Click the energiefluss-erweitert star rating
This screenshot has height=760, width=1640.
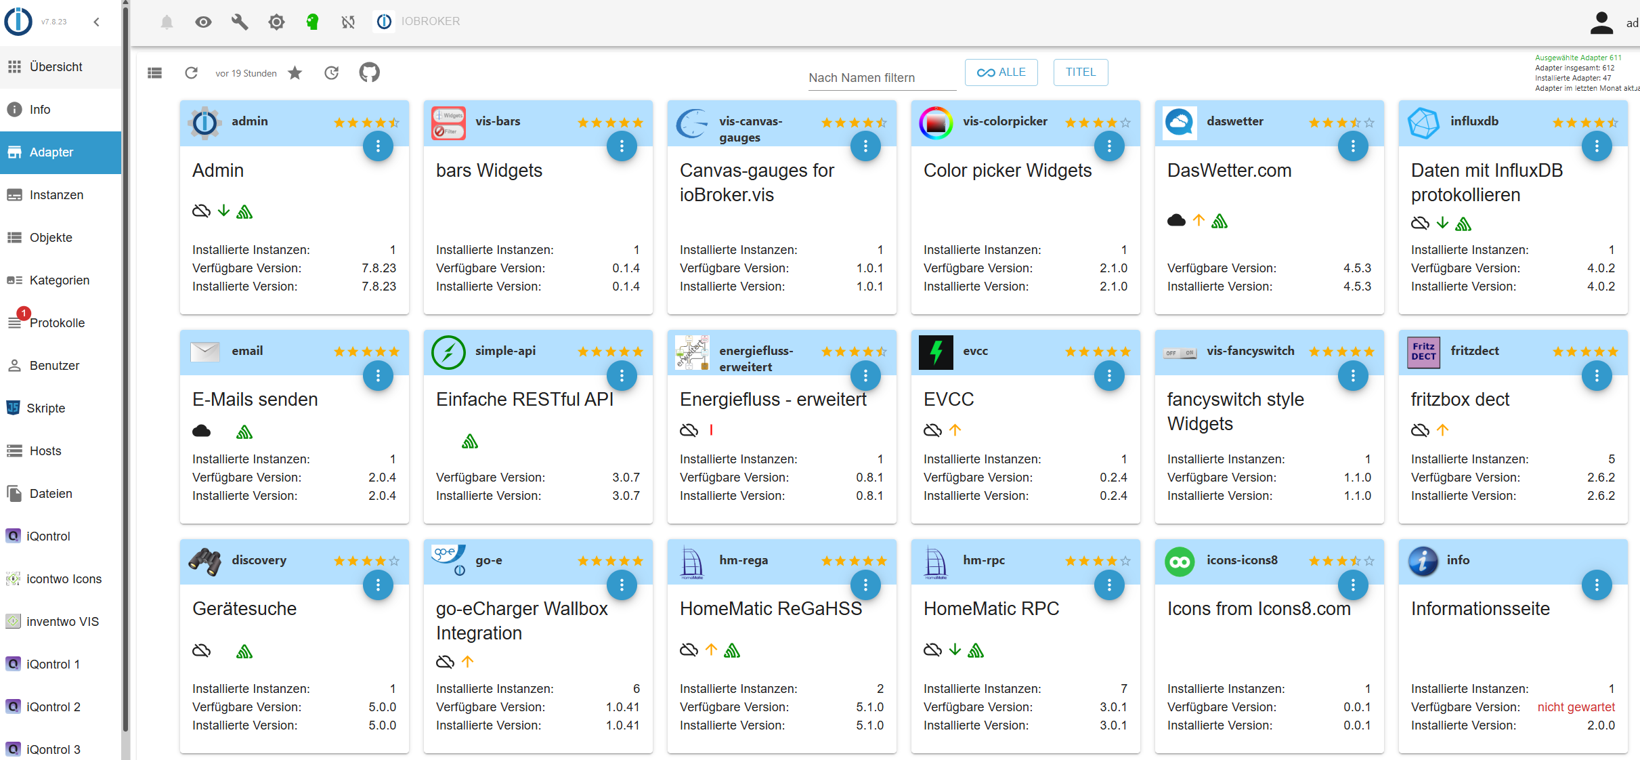click(x=854, y=352)
